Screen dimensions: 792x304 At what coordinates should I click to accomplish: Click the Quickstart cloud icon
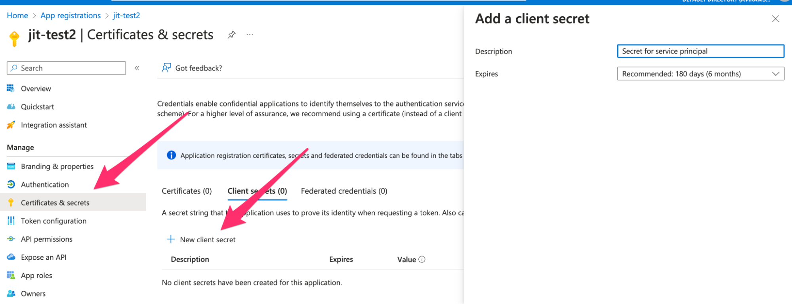(11, 106)
